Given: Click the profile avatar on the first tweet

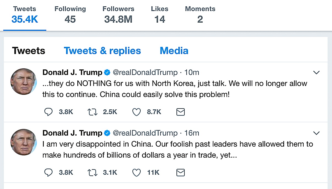Looking at the screenshot, I should click(24, 81).
